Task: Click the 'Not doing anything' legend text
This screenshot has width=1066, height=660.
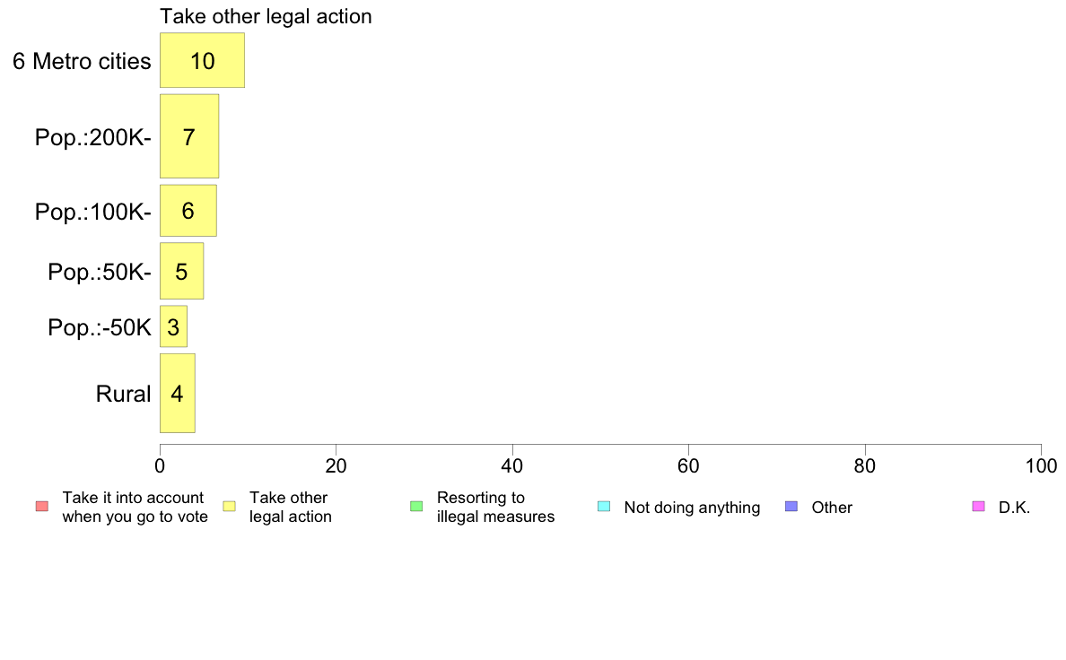Action: (x=692, y=508)
